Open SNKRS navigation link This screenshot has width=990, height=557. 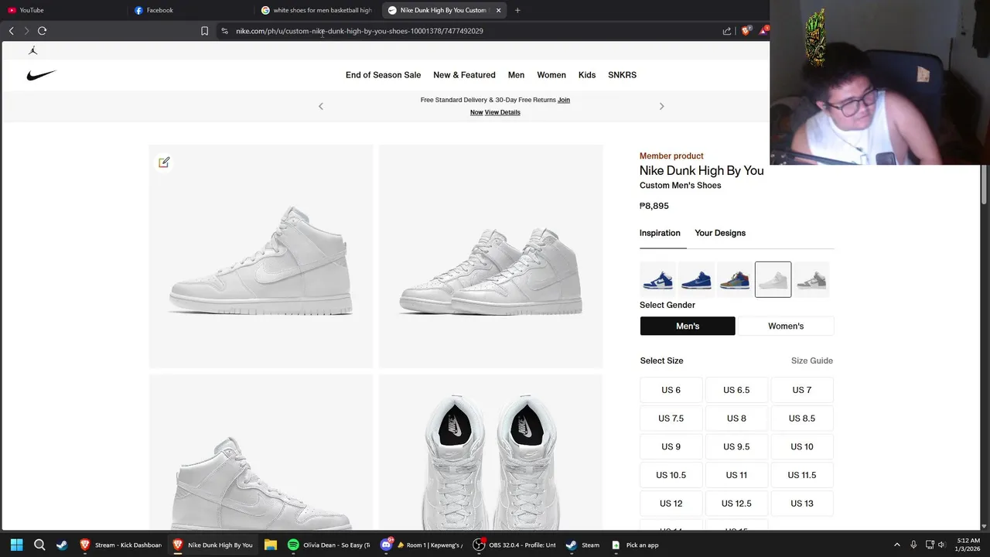click(622, 75)
